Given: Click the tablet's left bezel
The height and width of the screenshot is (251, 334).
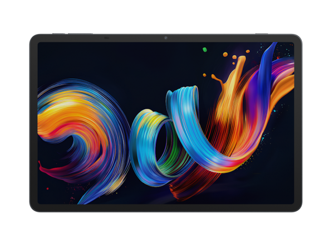Looking at the screenshot, I should click(x=33, y=123).
